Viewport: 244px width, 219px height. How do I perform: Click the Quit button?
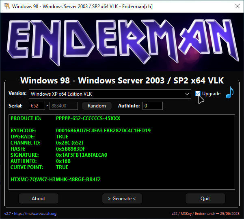(x=205, y=198)
